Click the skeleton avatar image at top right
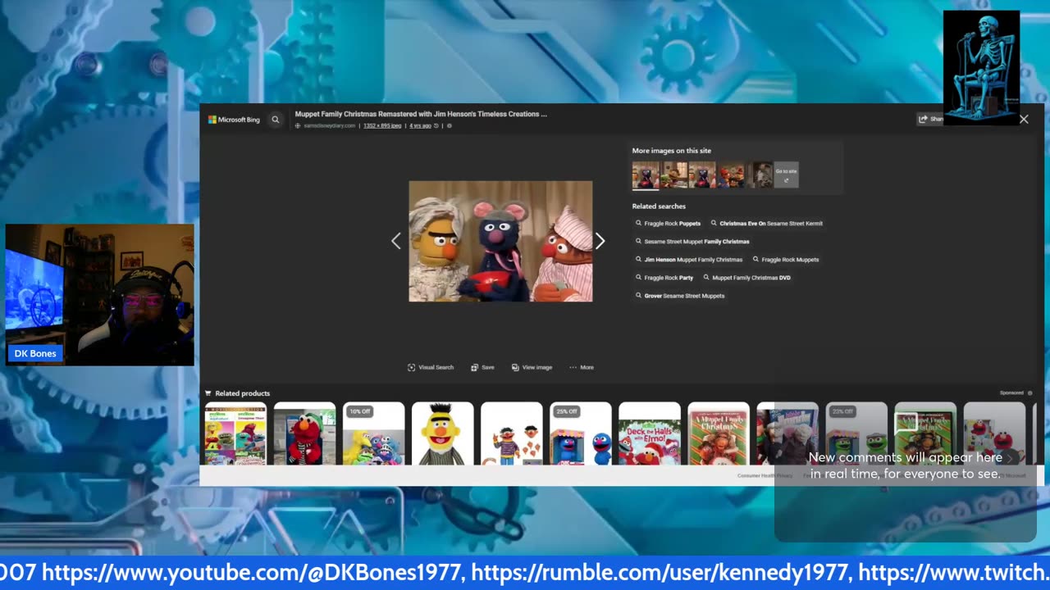Image resolution: width=1050 pixels, height=590 pixels. pyautogui.click(x=981, y=67)
